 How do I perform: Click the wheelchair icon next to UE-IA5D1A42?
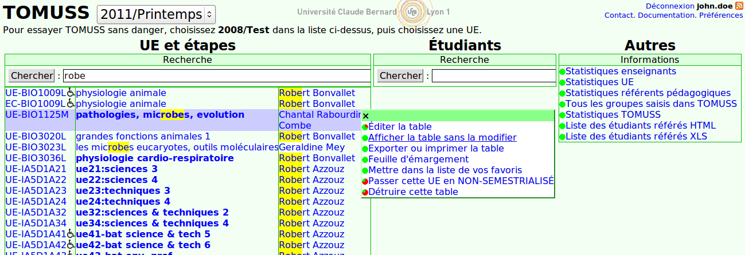pos(71,245)
